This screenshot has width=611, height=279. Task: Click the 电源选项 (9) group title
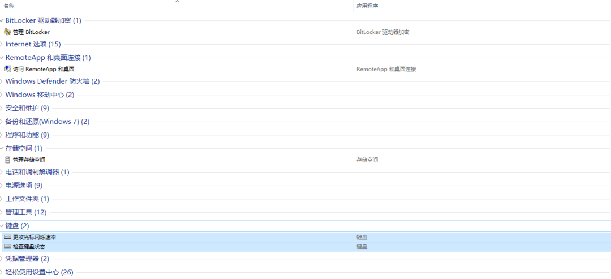click(24, 186)
